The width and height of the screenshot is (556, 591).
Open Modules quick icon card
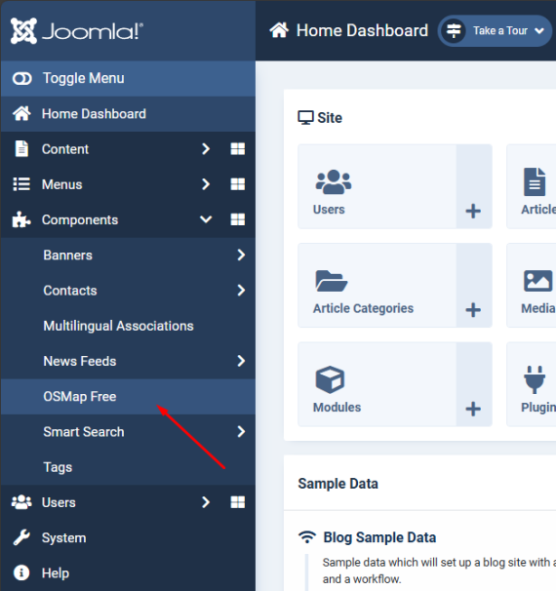coord(377,384)
